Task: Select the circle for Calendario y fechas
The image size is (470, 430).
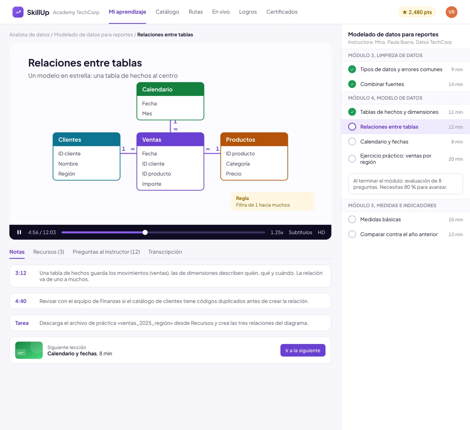Action: pyautogui.click(x=352, y=141)
